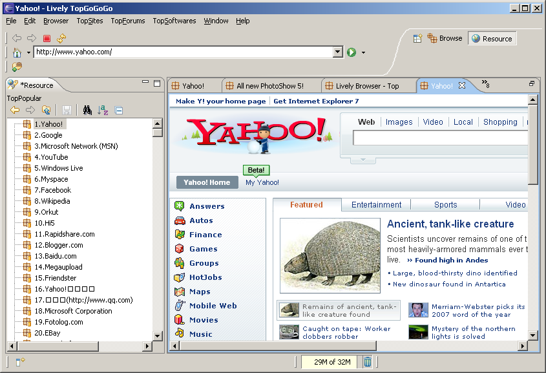
Task: Select 4.YouTube in the tree
Action: click(51, 157)
